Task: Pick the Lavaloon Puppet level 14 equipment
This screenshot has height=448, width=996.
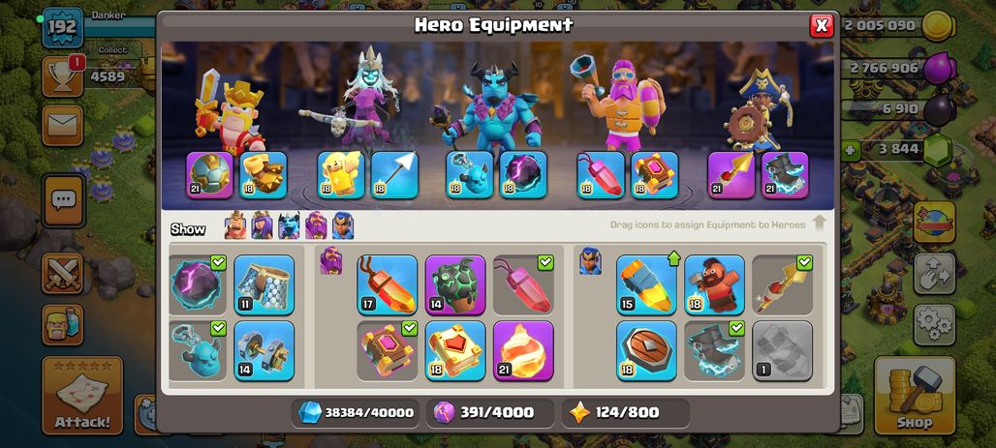Action: (455, 284)
